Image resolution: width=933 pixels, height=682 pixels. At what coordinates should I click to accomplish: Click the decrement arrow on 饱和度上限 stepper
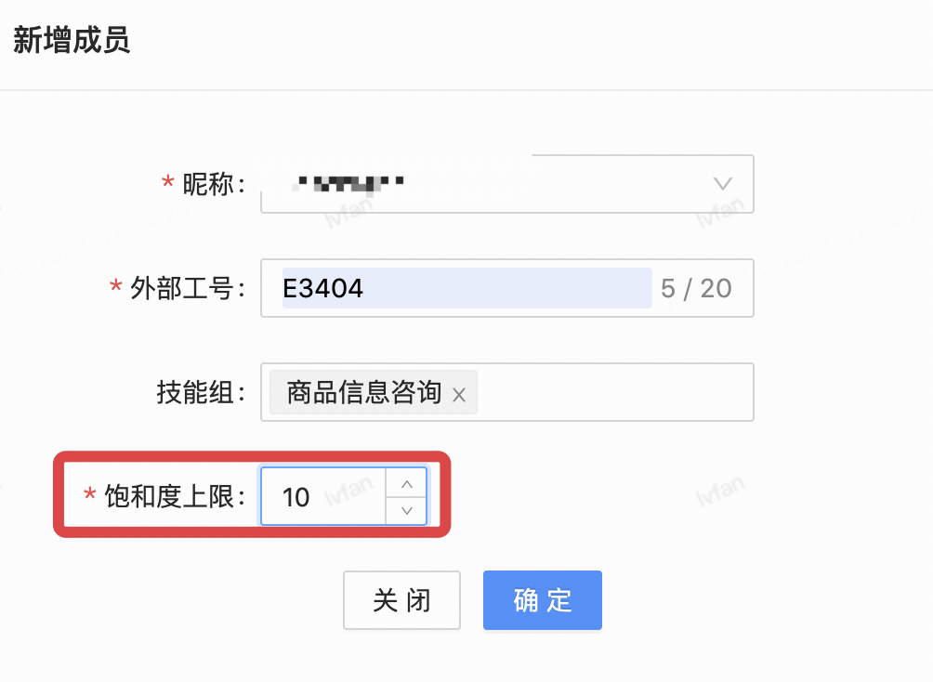(406, 510)
